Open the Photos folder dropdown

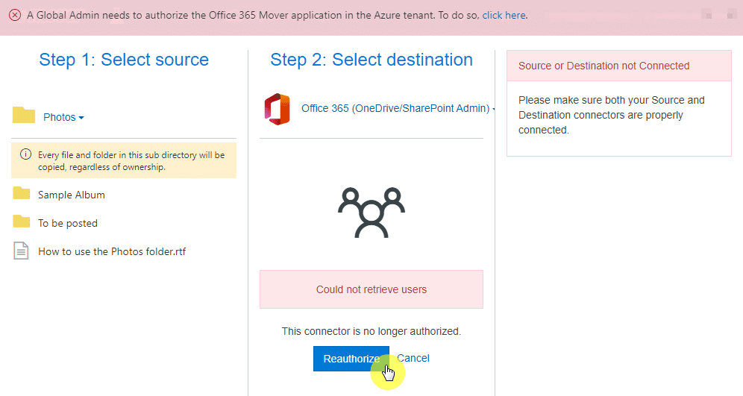click(x=63, y=117)
